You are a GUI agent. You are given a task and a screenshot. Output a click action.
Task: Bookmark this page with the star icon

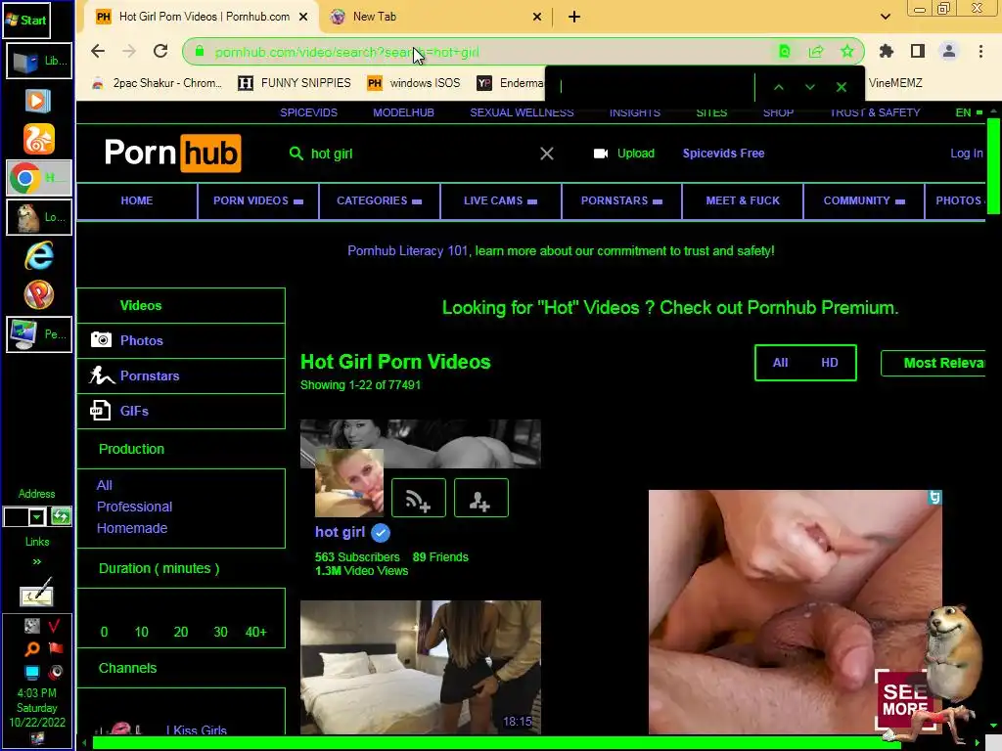(847, 52)
